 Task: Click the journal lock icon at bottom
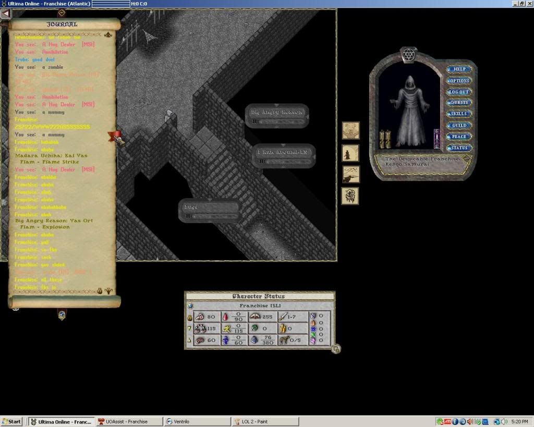[x=100, y=291]
